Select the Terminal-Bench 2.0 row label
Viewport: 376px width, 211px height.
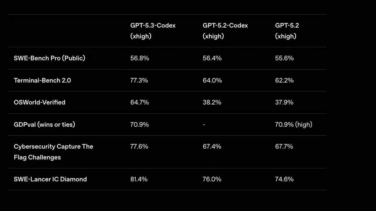pyautogui.click(x=42, y=80)
